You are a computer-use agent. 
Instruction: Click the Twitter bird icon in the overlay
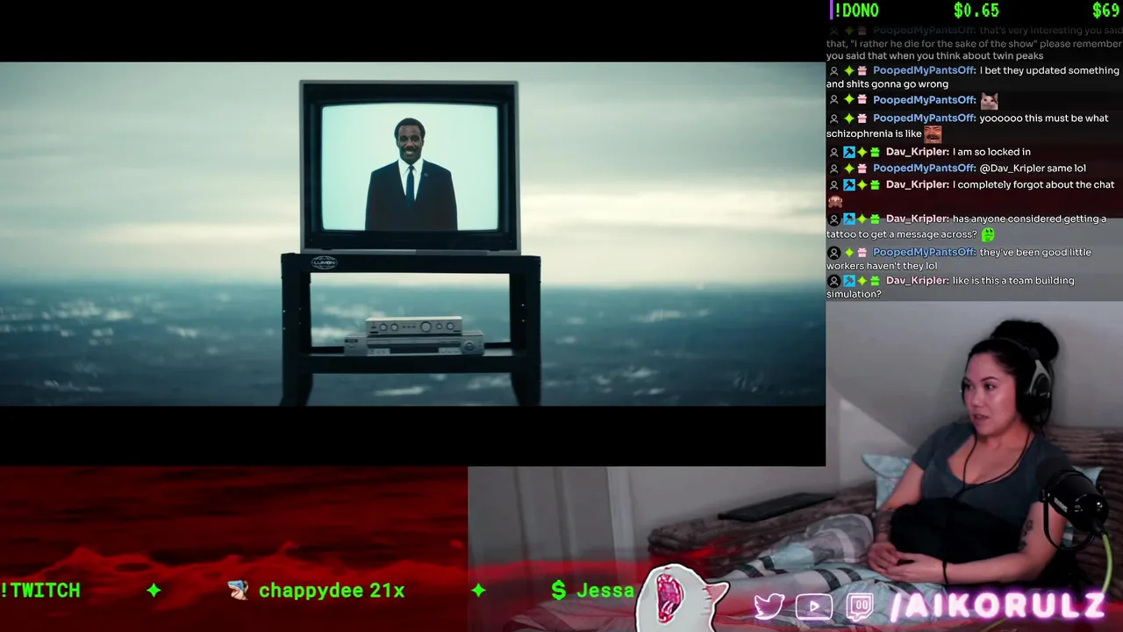pos(769,607)
